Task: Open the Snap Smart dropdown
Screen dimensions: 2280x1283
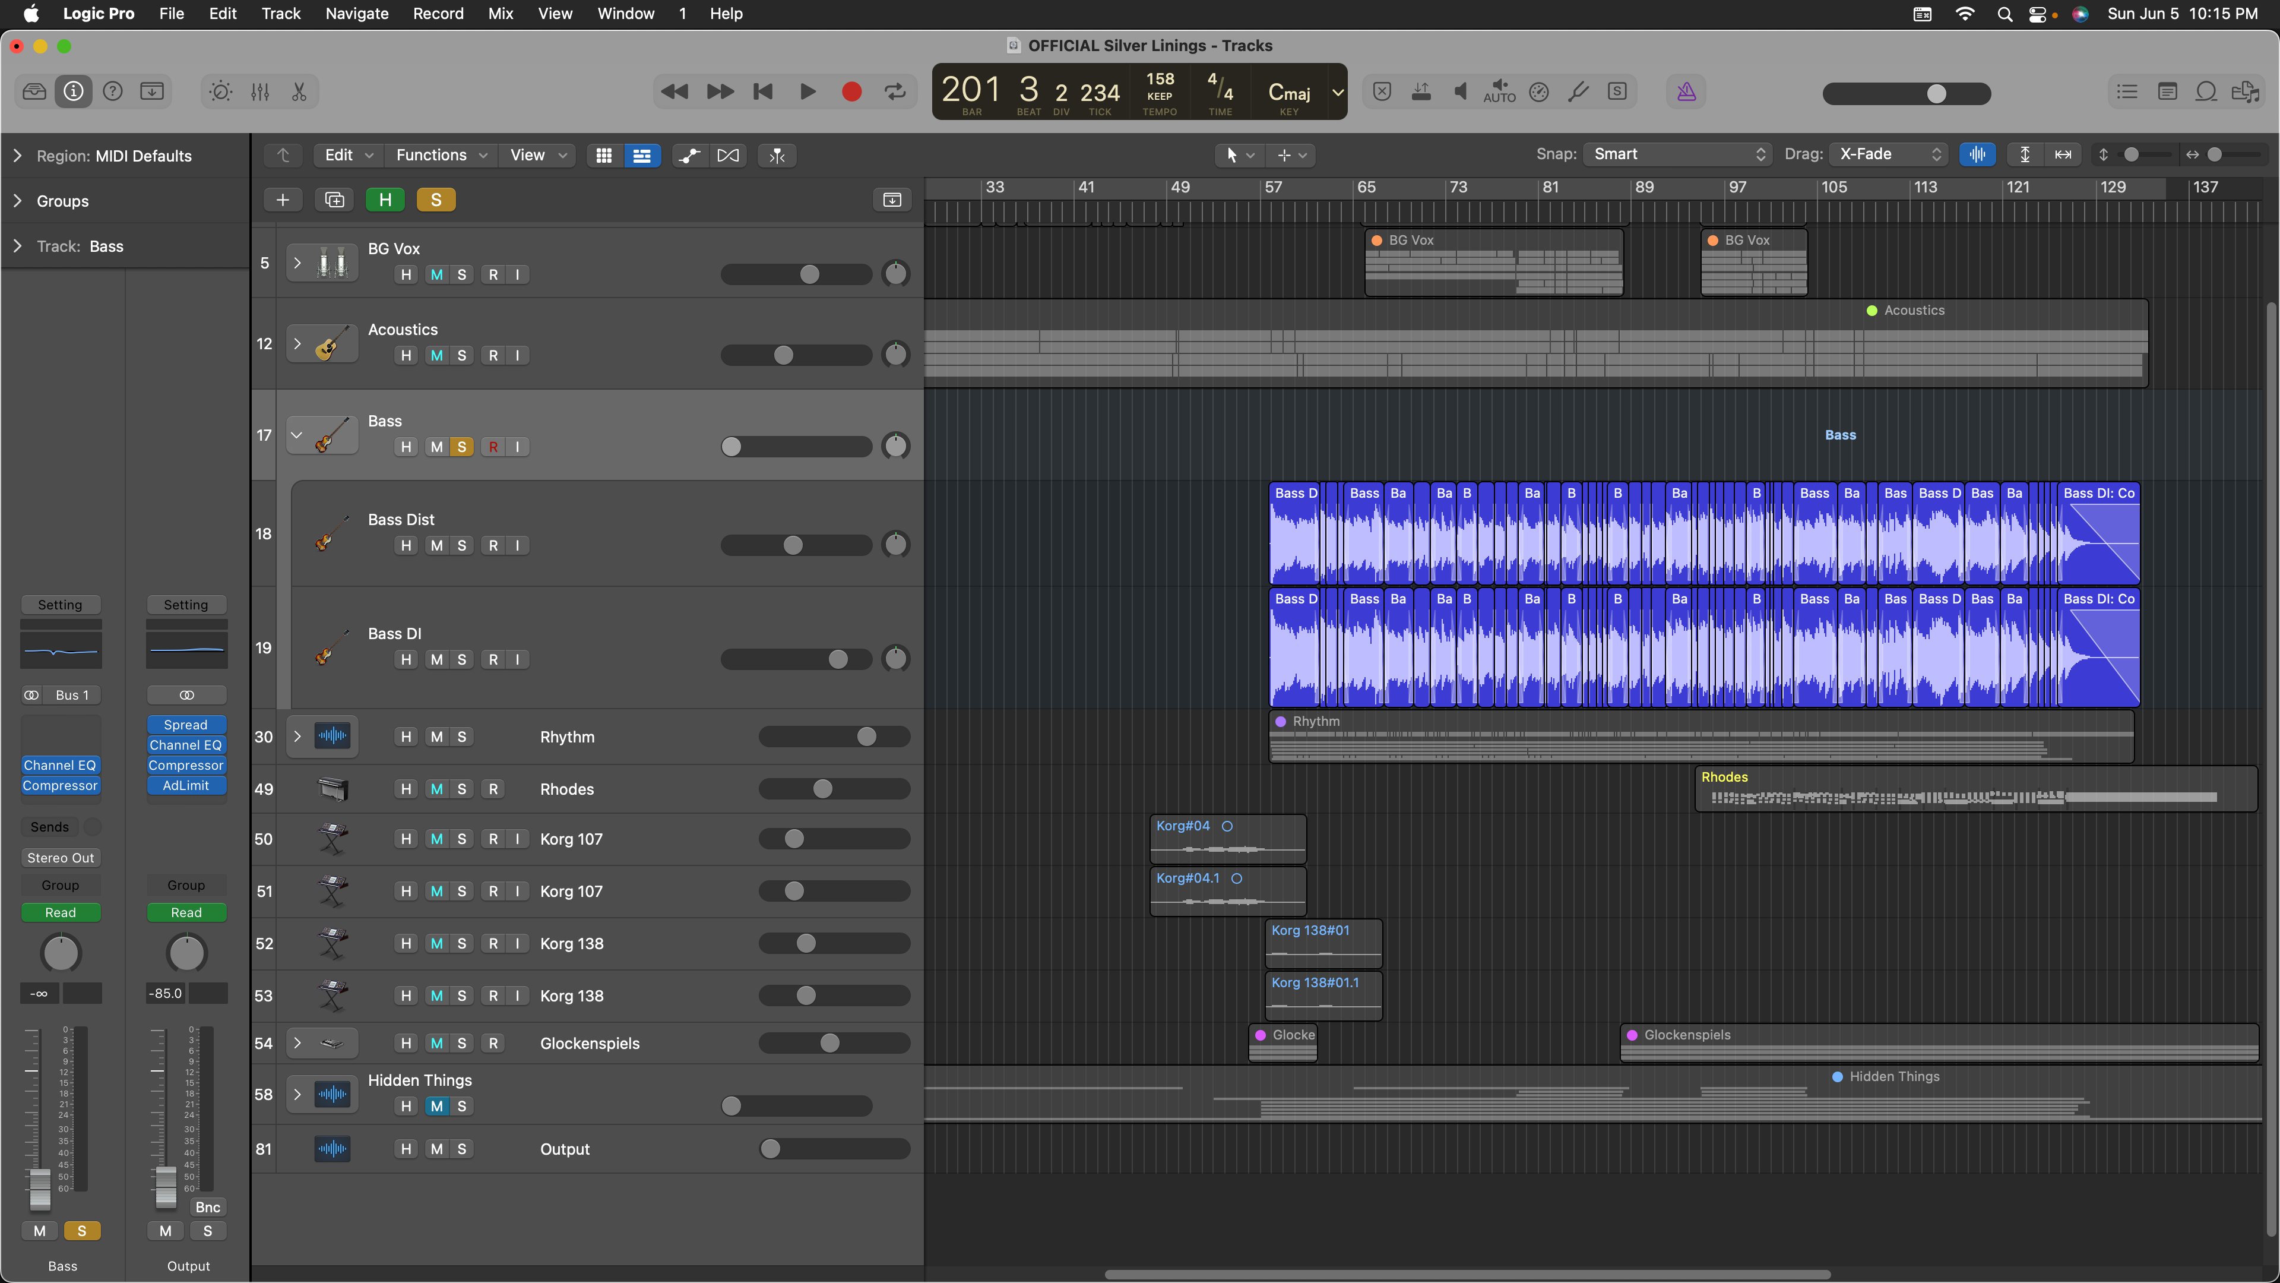Action: point(1678,154)
